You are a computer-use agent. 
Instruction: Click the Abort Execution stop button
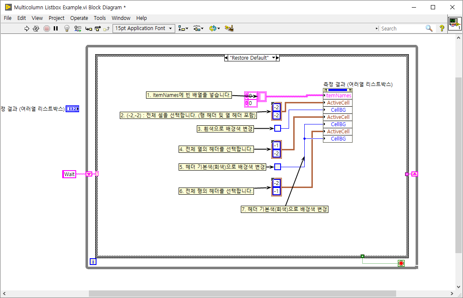click(x=47, y=28)
